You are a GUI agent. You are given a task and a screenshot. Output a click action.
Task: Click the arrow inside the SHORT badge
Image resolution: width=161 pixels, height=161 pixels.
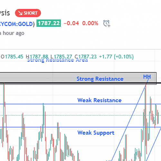tap(20, 13)
